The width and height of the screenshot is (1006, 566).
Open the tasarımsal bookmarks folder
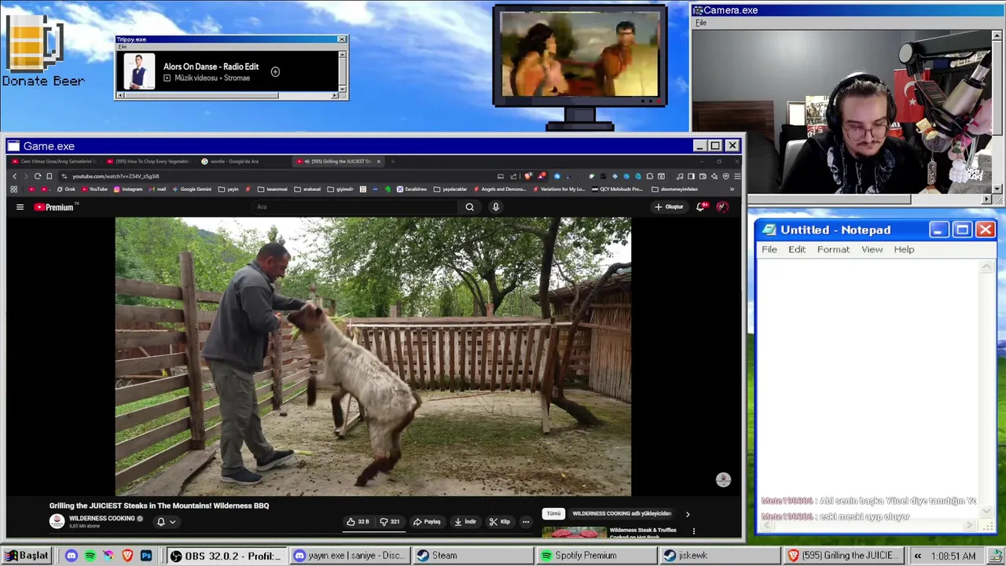coord(272,189)
